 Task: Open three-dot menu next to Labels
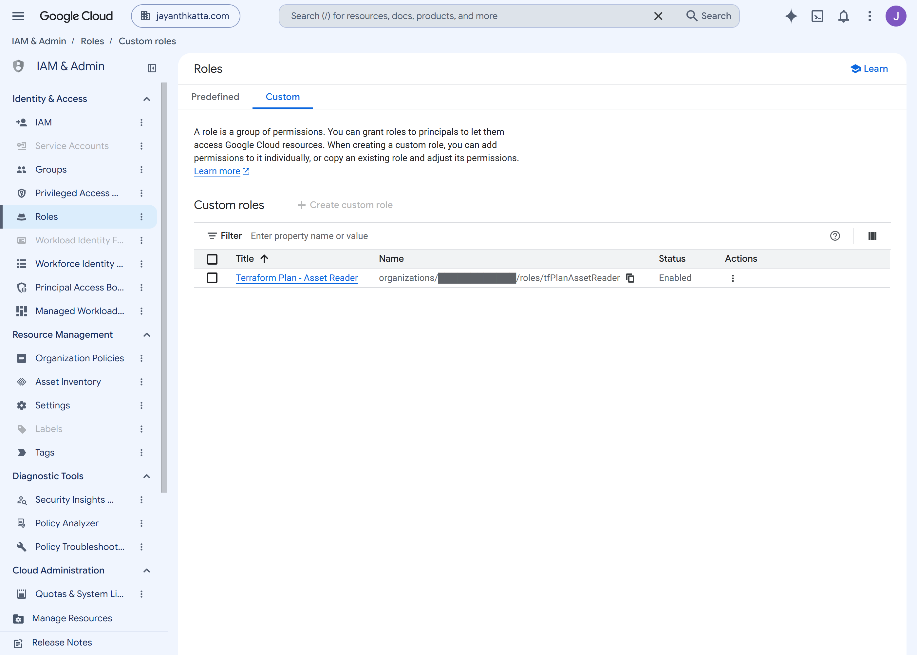(141, 429)
